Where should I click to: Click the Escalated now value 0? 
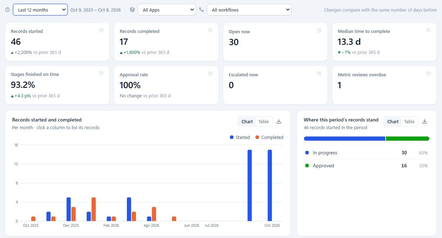(x=231, y=85)
